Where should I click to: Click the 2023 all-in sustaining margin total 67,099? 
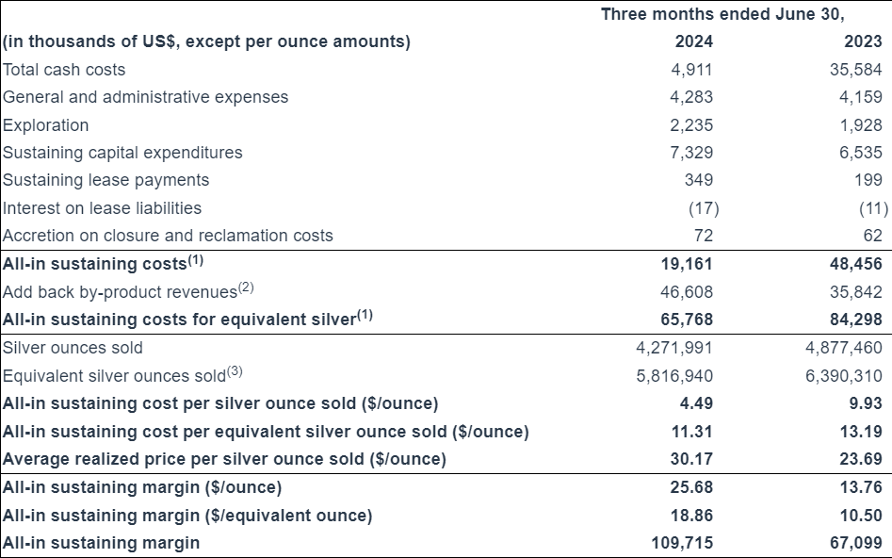855,543
